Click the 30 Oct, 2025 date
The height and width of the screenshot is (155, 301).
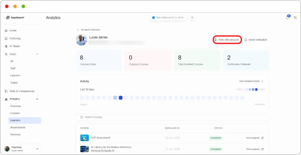pos(172,138)
